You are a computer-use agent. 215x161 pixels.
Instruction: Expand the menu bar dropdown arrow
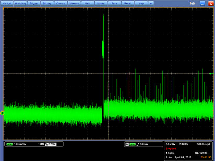[151, 4]
